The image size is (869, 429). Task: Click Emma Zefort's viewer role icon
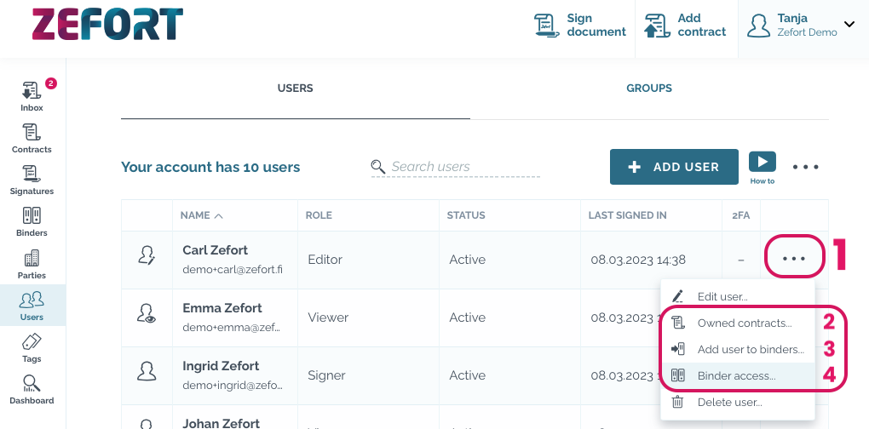pos(147,313)
